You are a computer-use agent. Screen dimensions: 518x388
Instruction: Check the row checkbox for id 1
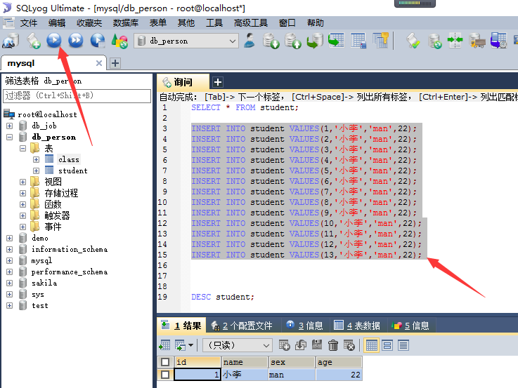pyautogui.click(x=165, y=375)
